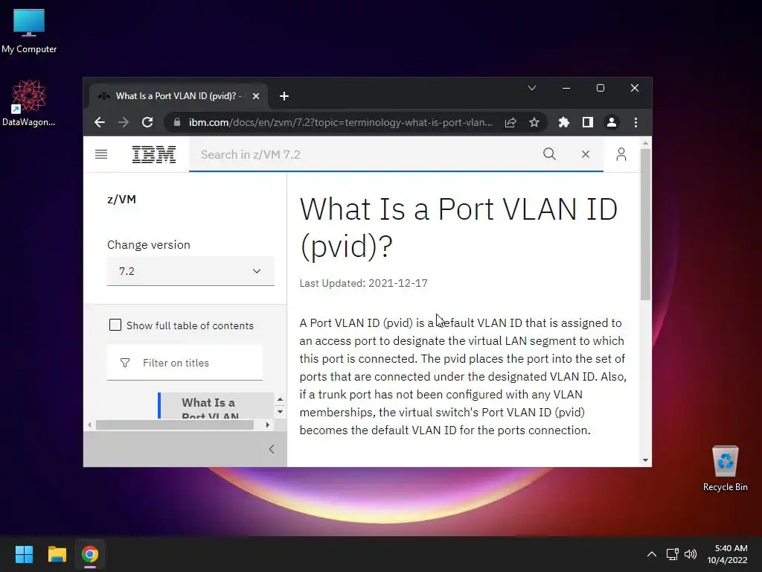Select DataWagon desktop shortcut
This screenshot has width=762, height=572.
(29, 103)
